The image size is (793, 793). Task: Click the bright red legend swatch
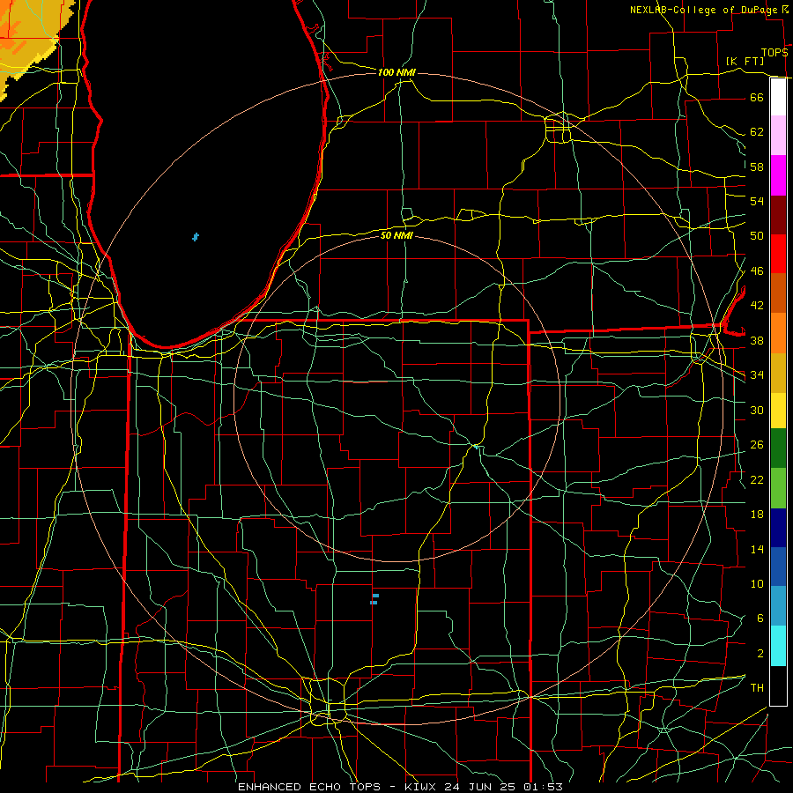point(778,254)
